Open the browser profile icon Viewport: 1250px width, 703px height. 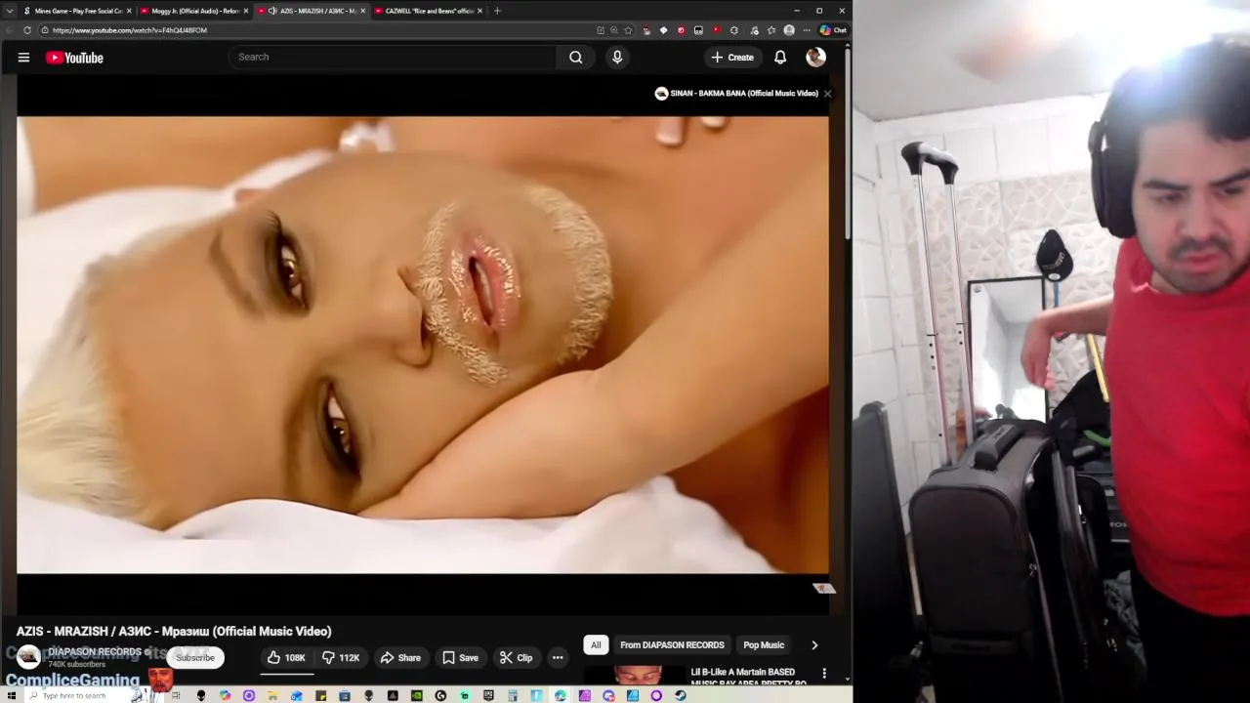[x=789, y=30]
